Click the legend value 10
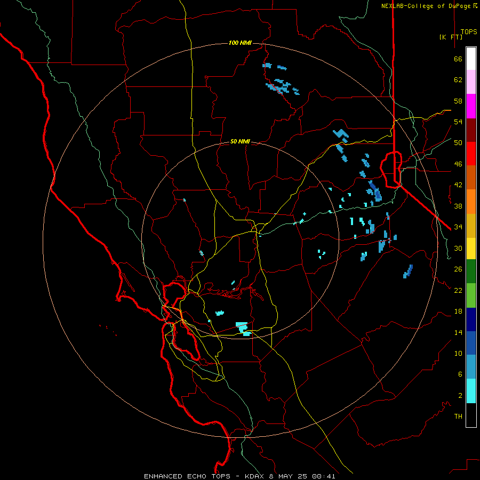The height and width of the screenshot is (480, 480). (458, 354)
